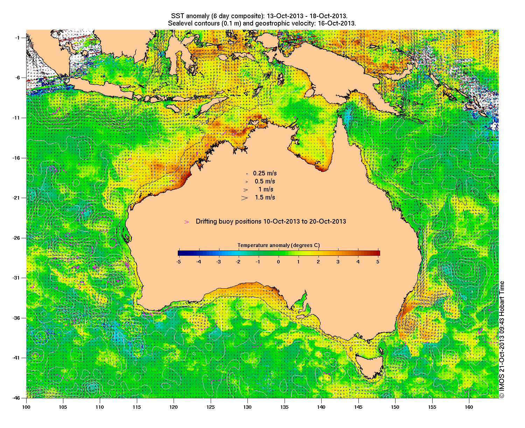This screenshot has width=525, height=428.
Task: Click the green colorbar section above 0
Action: click(x=279, y=253)
